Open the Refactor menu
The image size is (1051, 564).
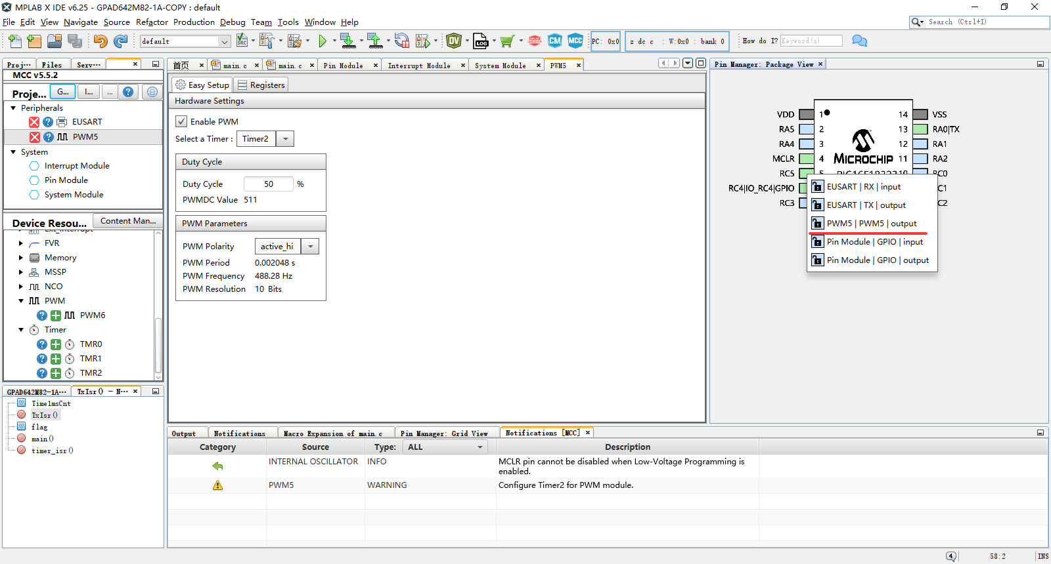pyautogui.click(x=152, y=22)
